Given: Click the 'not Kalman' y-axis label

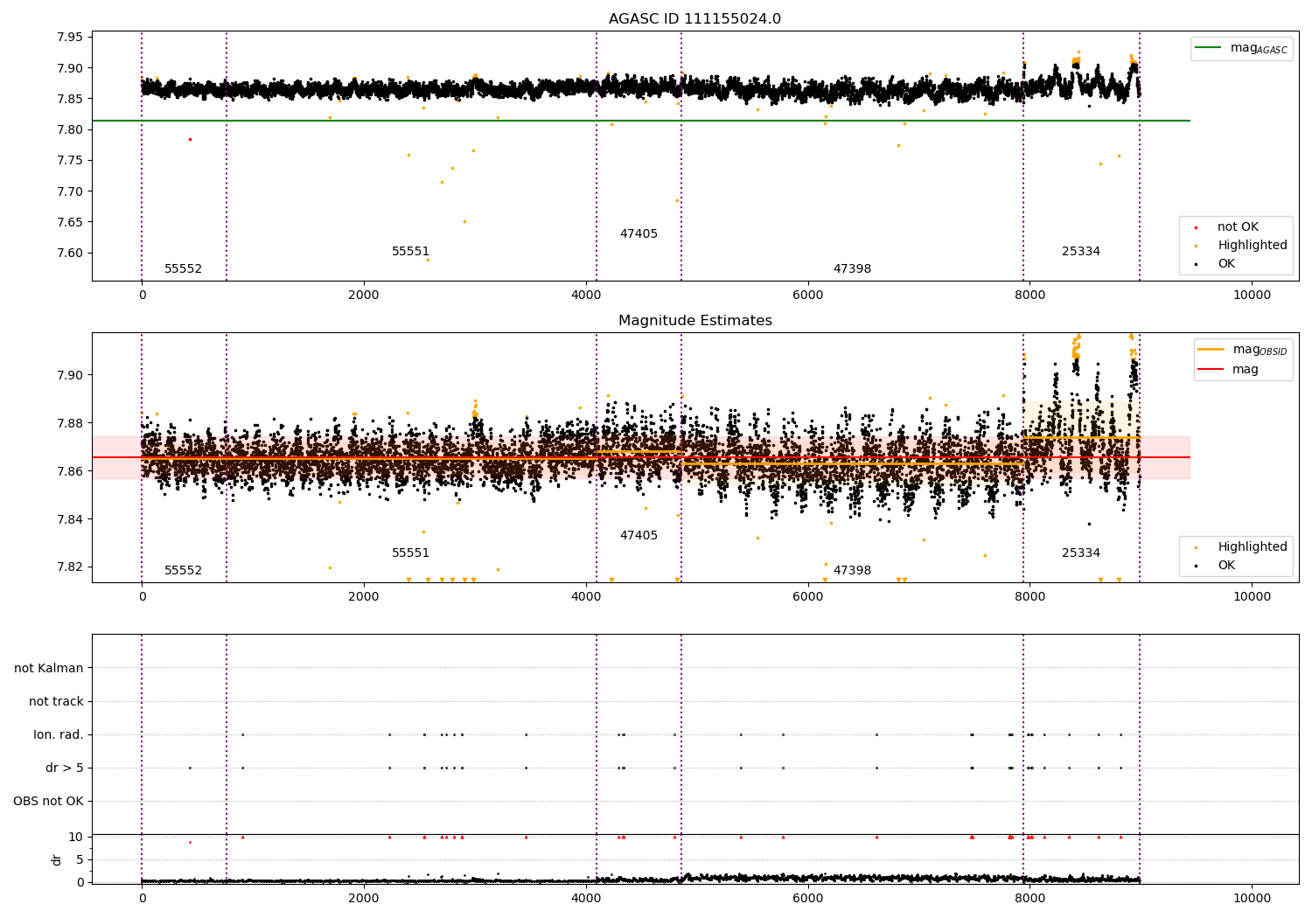Looking at the screenshot, I should tap(49, 669).
